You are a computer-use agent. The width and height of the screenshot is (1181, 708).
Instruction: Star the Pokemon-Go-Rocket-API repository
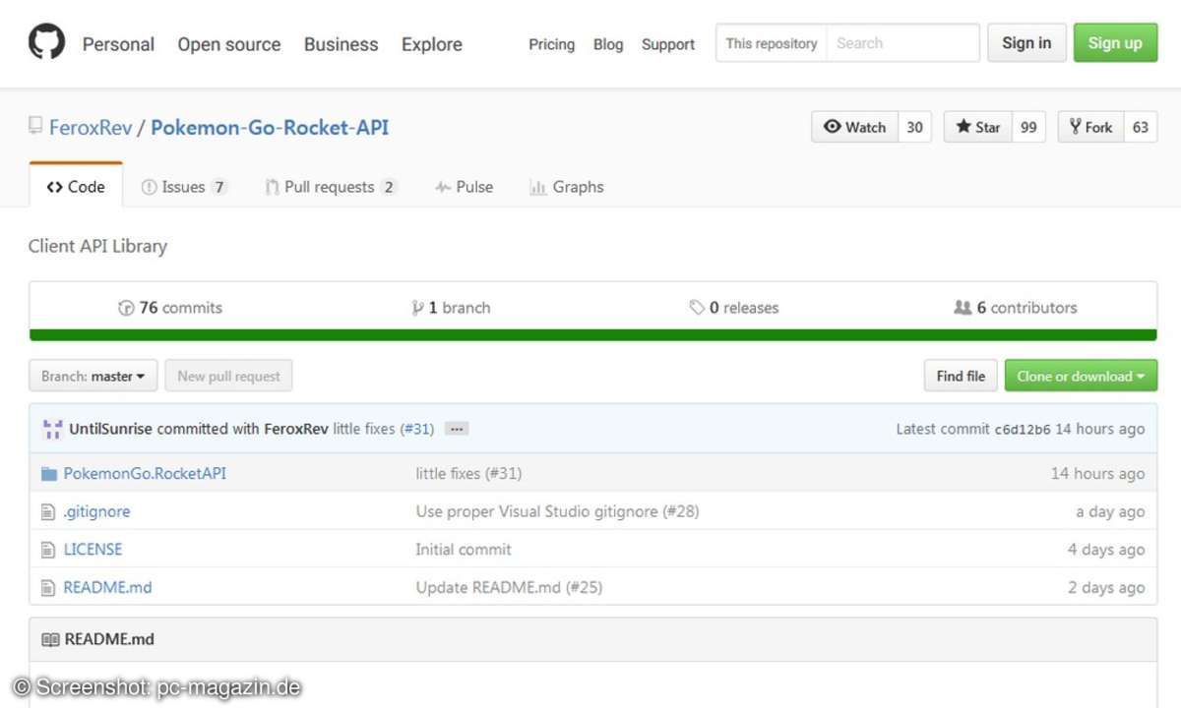tap(977, 127)
